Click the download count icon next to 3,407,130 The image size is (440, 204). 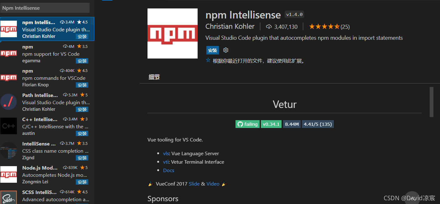(269, 27)
